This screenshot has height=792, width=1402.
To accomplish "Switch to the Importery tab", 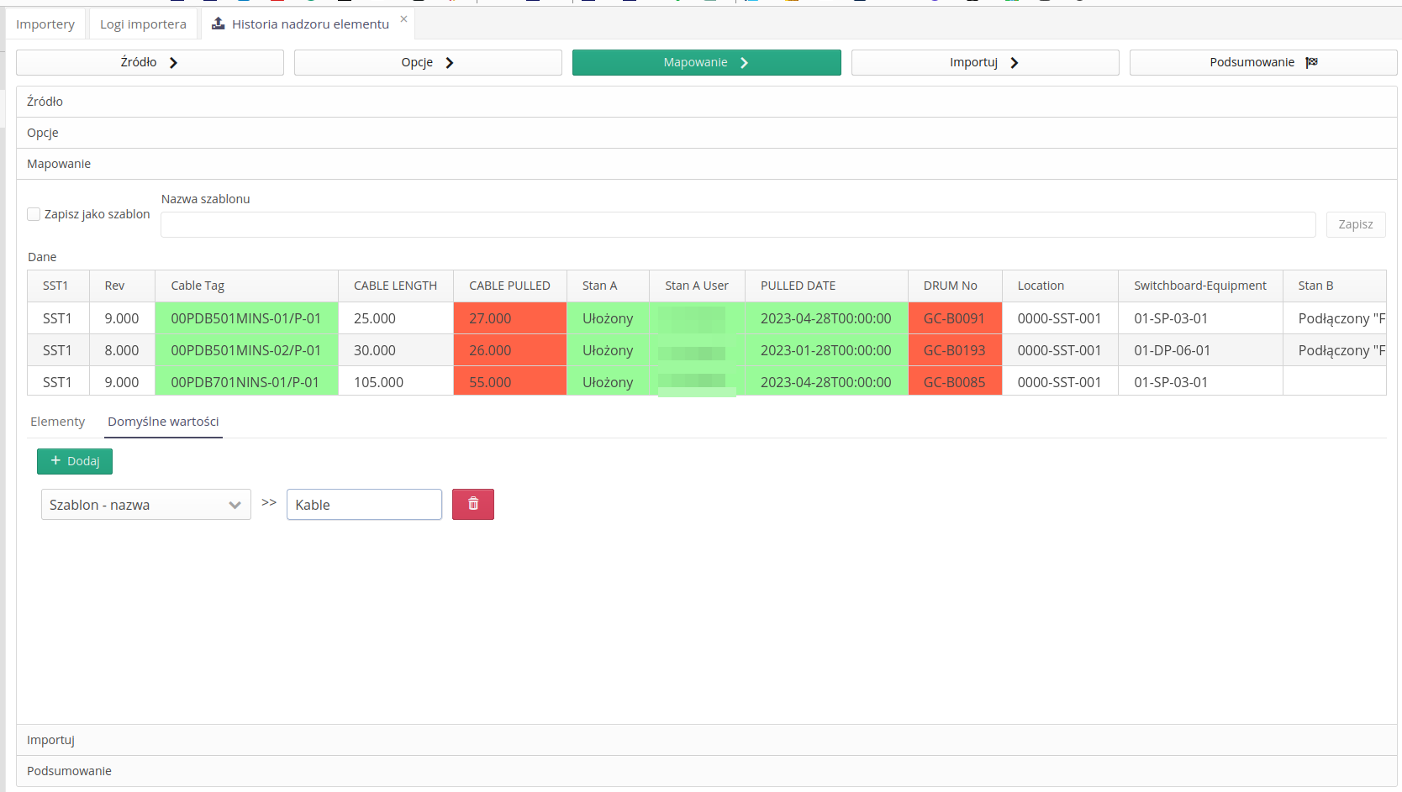I will 45,24.
